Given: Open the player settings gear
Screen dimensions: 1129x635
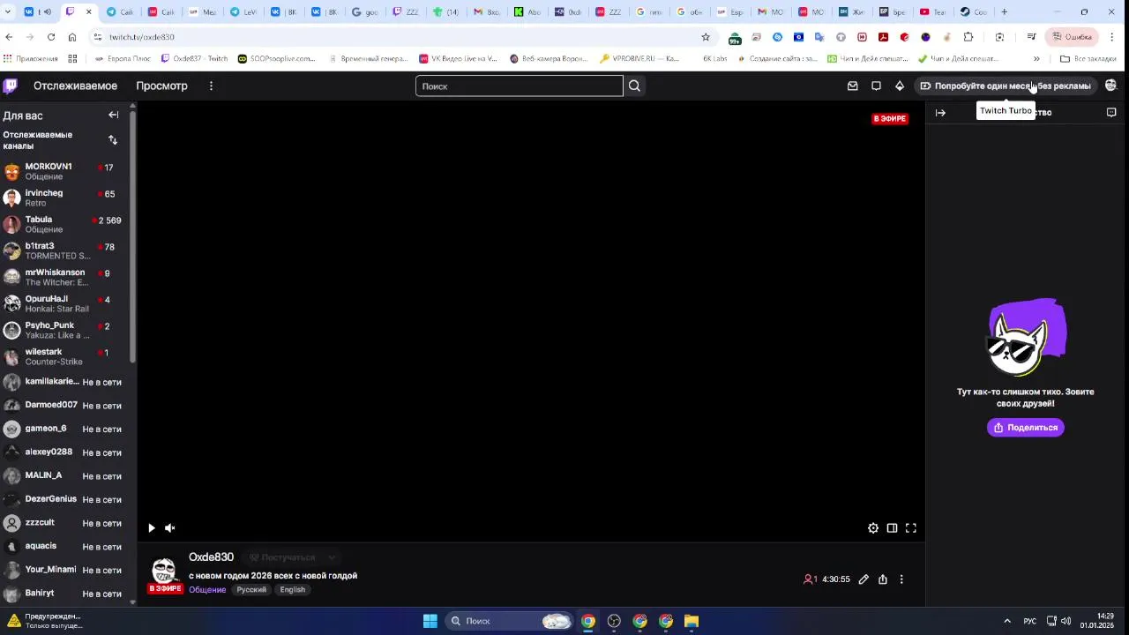Looking at the screenshot, I should pyautogui.click(x=873, y=528).
